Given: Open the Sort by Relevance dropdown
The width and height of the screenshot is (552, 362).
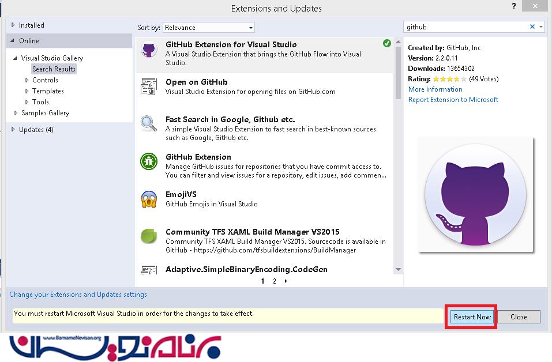Looking at the screenshot, I should [208, 28].
